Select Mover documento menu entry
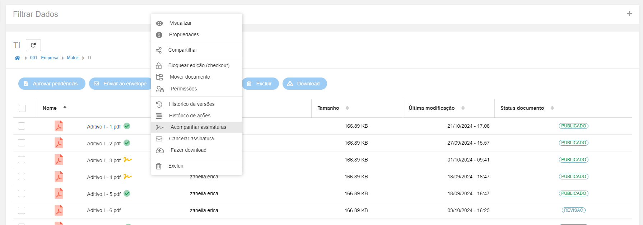 196,77
